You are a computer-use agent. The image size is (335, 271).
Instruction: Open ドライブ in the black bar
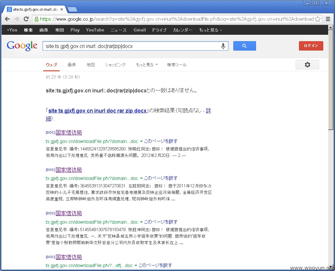click(159, 30)
